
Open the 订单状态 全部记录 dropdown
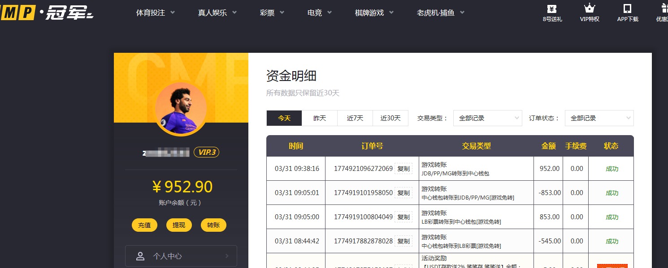point(599,118)
